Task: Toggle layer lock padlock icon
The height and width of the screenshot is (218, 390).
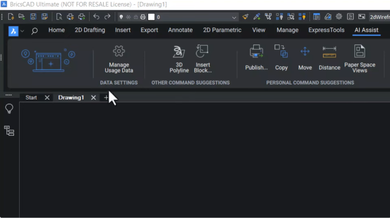Action: [136, 17]
